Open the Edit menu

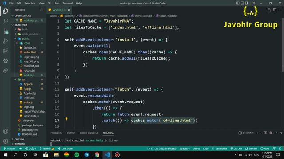(19, 3)
